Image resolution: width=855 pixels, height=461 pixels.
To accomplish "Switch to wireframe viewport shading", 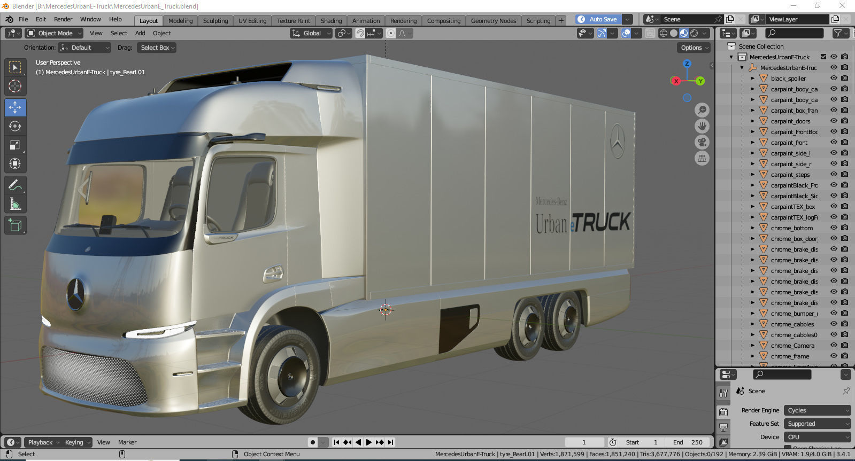I will [x=664, y=33].
